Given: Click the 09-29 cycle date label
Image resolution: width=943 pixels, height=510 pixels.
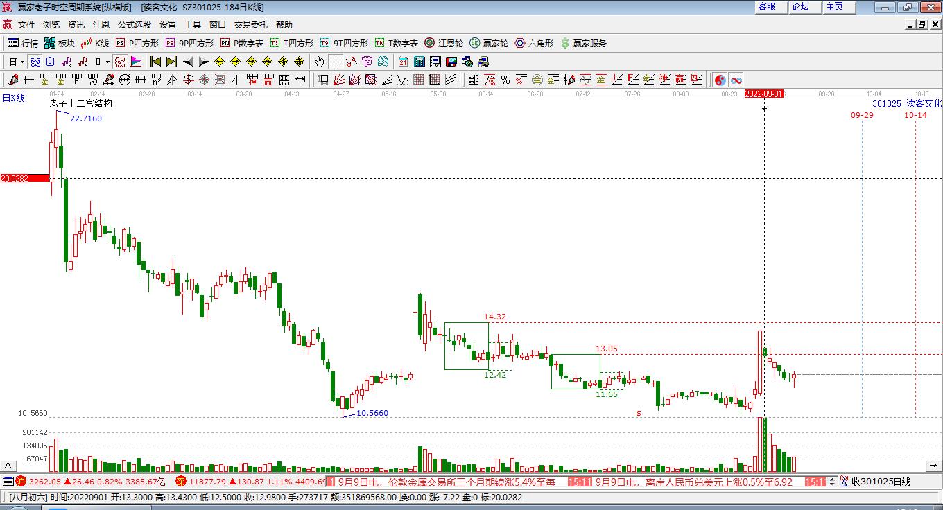Looking at the screenshot, I should pyautogui.click(x=862, y=115).
